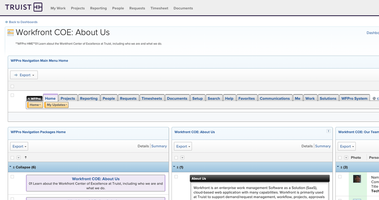Click the back arrow icon near Dashboards
379x200 pixels.
(6, 22)
